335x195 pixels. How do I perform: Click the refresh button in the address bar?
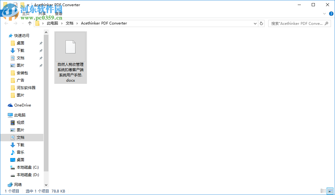(x=261, y=23)
